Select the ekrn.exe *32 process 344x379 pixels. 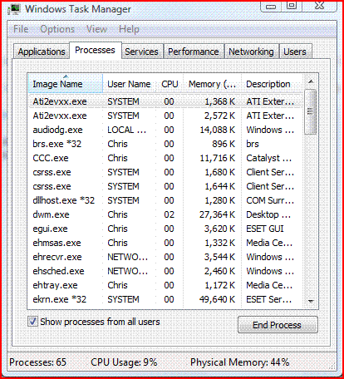coord(165,299)
